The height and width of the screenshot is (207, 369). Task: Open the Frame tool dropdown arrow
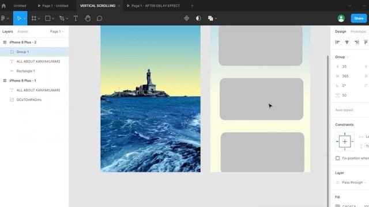point(39,18)
